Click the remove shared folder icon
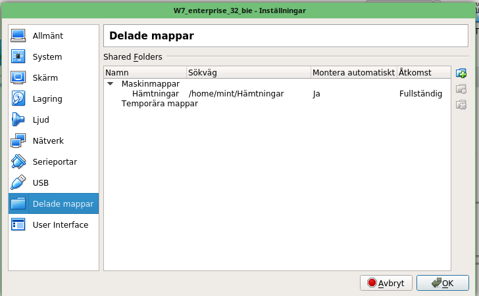 coord(461,104)
